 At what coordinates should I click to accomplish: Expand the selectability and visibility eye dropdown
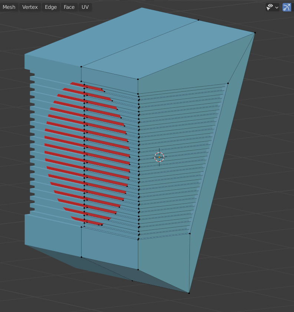[272, 7]
